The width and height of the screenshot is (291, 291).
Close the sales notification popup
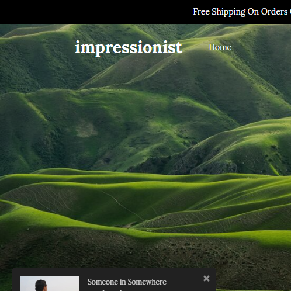tap(206, 278)
